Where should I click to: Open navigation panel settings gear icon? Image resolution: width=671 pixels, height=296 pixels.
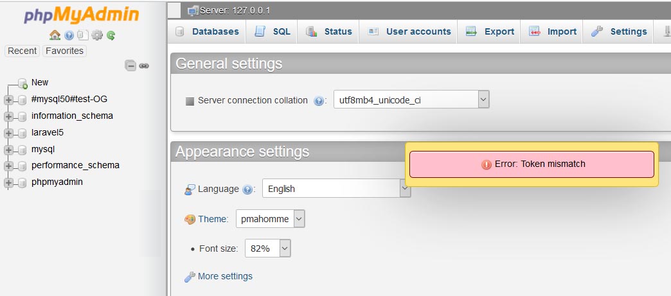[x=97, y=35]
